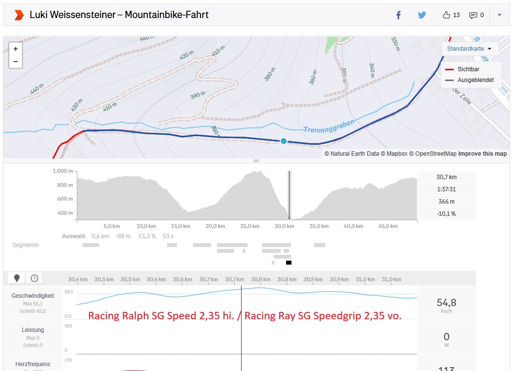Share activity on Facebook
Viewport: 513px width, 371px height.
pos(398,15)
